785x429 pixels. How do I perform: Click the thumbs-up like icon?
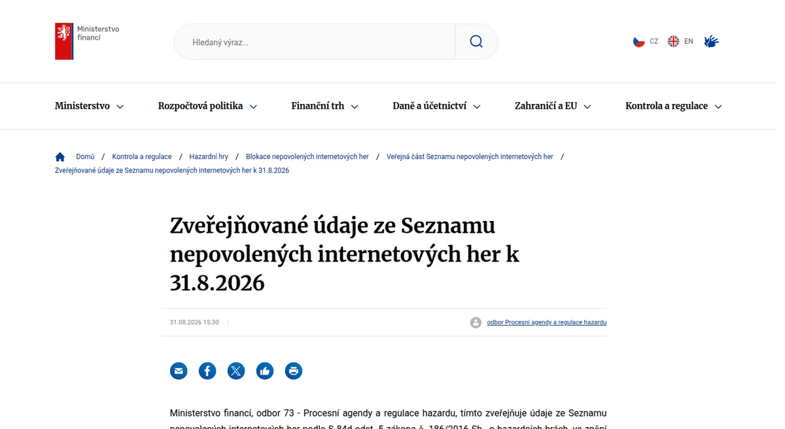pos(265,371)
